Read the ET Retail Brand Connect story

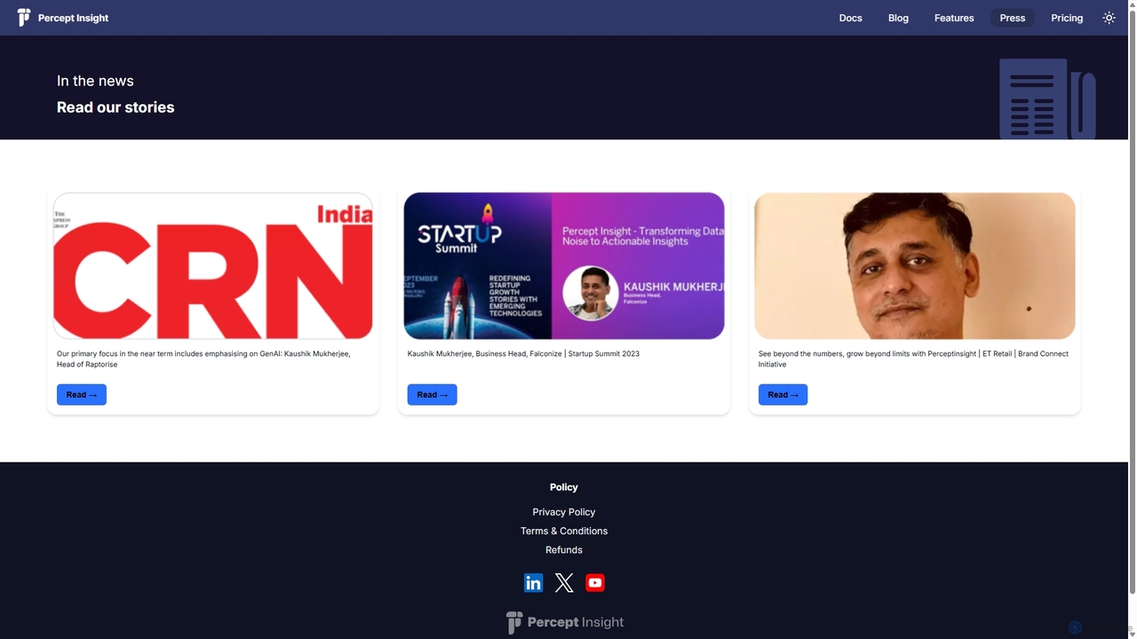tap(783, 395)
